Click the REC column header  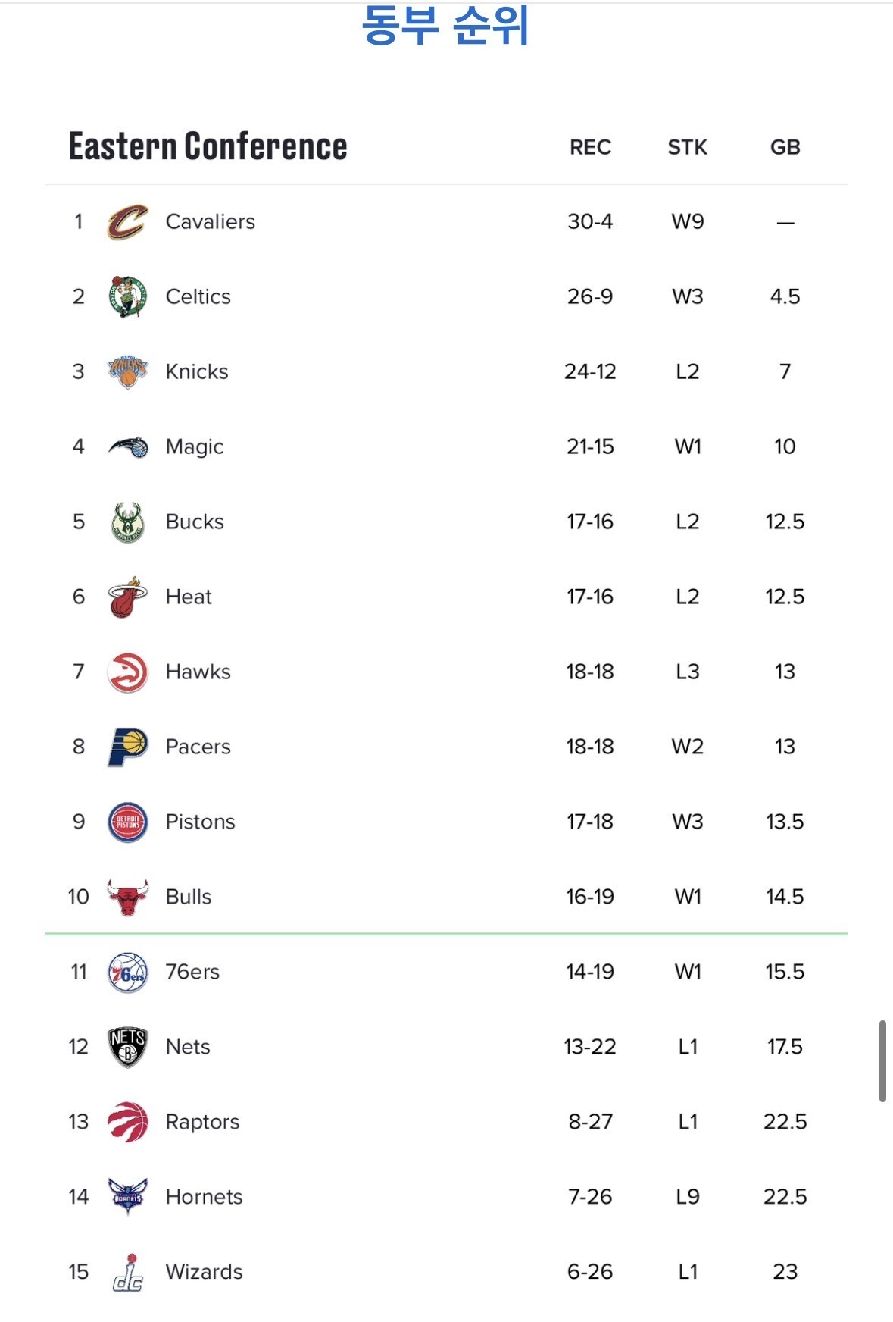(x=590, y=147)
